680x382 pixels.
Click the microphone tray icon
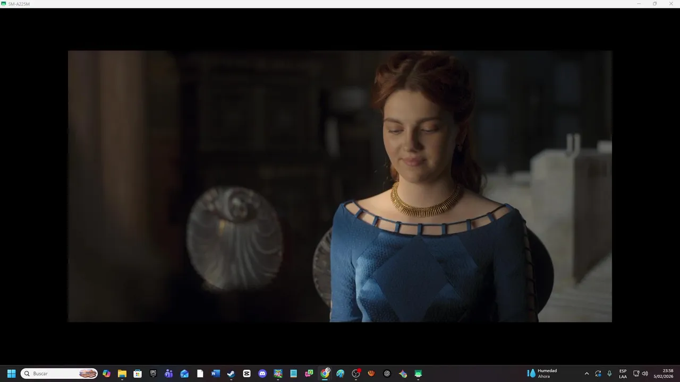609,374
